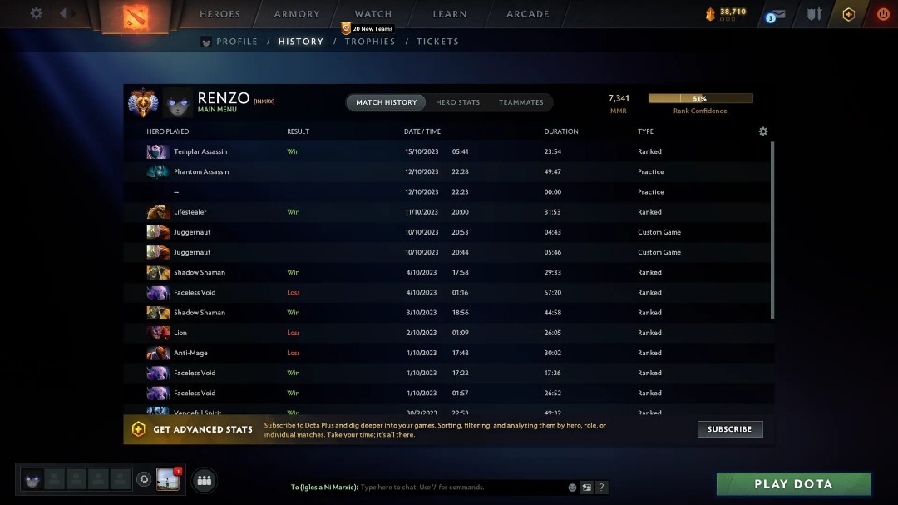Open the Templar Assassin match row
This screenshot has height=505, width=898.
333,151
